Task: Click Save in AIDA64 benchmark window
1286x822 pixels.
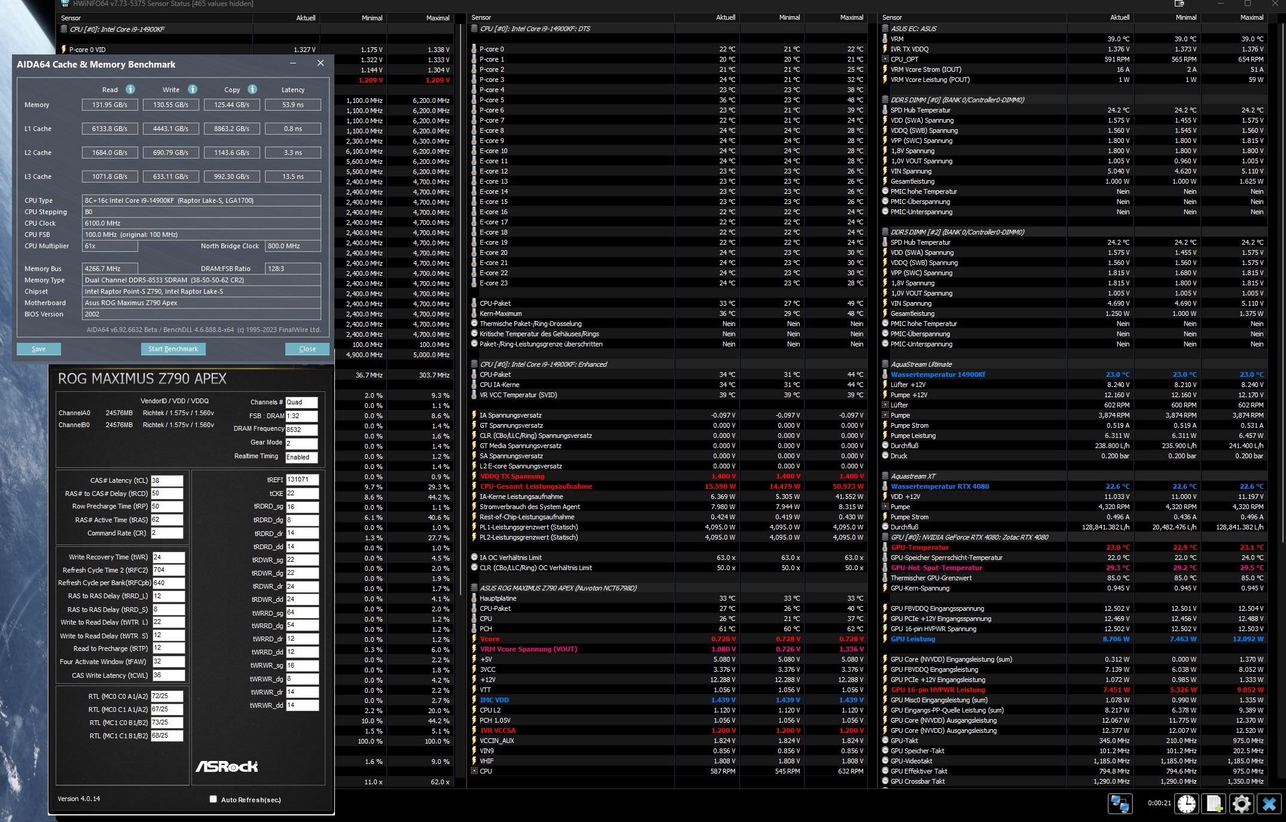Action: click(x=39, y=349)
